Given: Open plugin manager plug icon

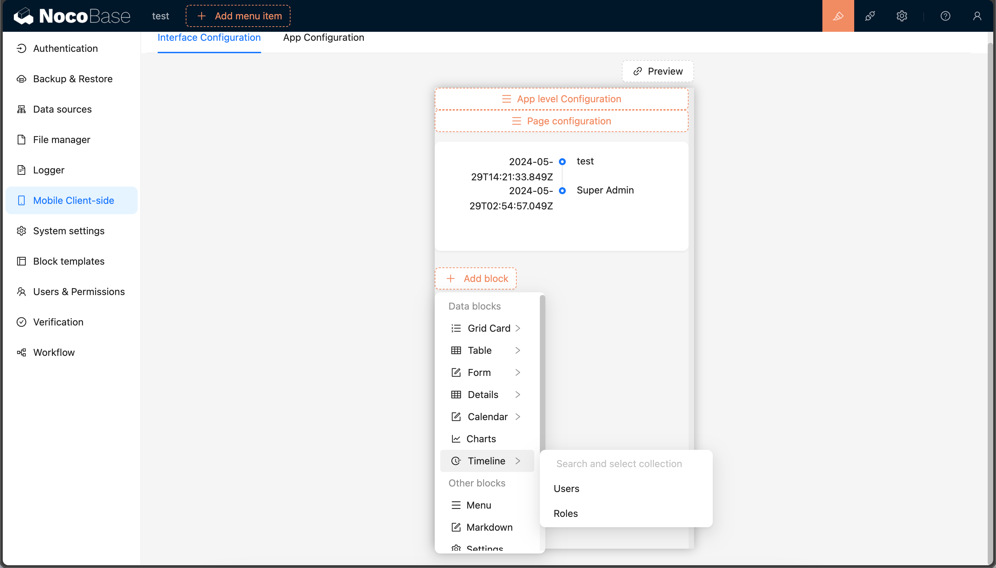Looking at the screenshot, I should pyautogui.click(x=870, y=16).
